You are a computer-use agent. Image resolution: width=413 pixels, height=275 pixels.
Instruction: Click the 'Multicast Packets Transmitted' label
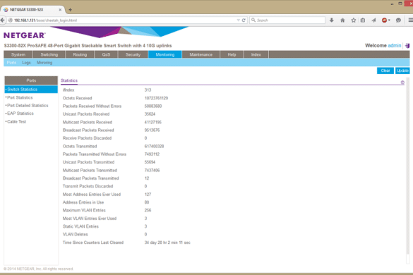(x=90, y=170)
